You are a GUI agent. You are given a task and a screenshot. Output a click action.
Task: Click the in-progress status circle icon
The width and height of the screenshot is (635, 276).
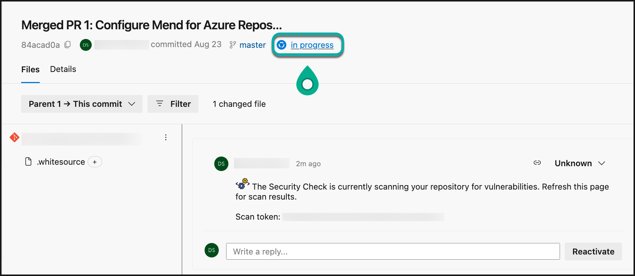(281, 45)
